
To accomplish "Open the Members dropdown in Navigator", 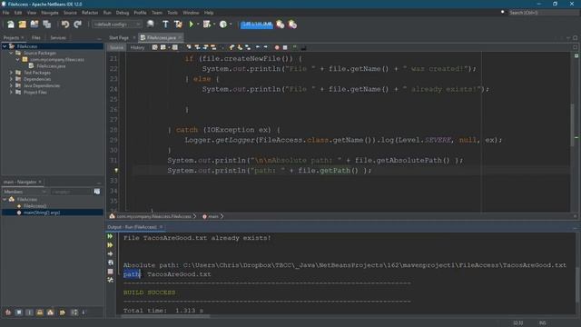I will (25, 192).
